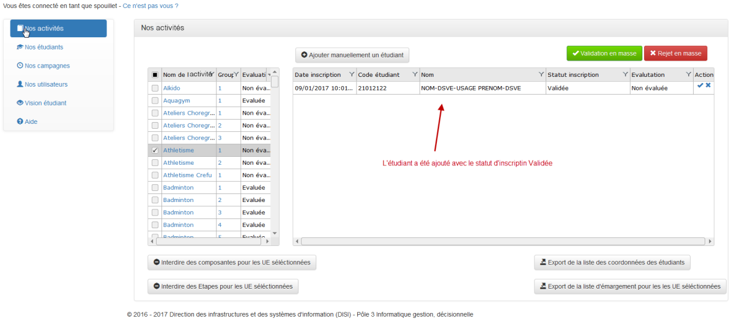Open filter icon on Code étudiant column

pyautogui.click(x=415, y=74)
